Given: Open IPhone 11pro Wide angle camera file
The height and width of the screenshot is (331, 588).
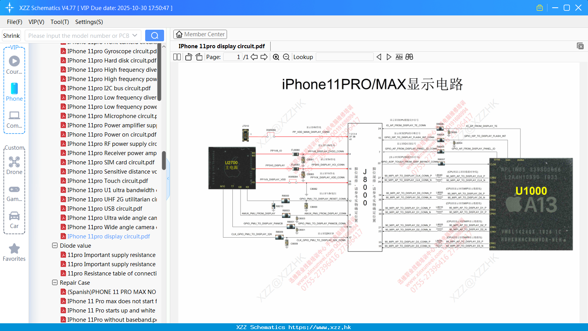Looking at the screenshot, I should pyautogui.click(x=108, y=227).
